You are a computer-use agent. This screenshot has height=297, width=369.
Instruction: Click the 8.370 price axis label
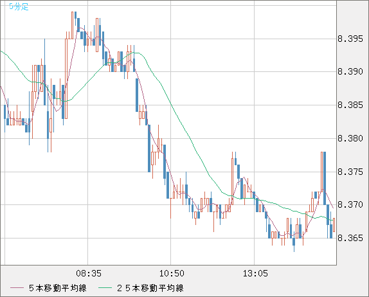click(x=350, y=204)
